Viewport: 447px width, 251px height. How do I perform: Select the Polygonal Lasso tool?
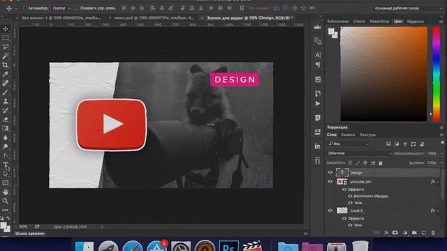click(5, 47)
